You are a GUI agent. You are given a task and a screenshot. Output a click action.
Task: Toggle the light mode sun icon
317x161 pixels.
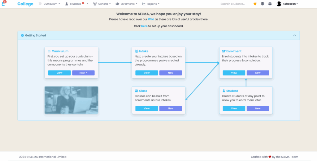tap(255, 4)
